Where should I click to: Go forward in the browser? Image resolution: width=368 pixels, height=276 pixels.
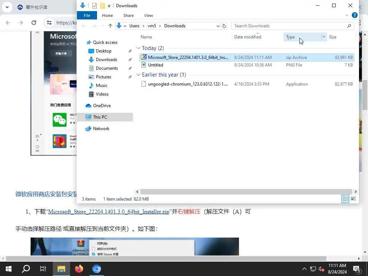pos(21,23)
